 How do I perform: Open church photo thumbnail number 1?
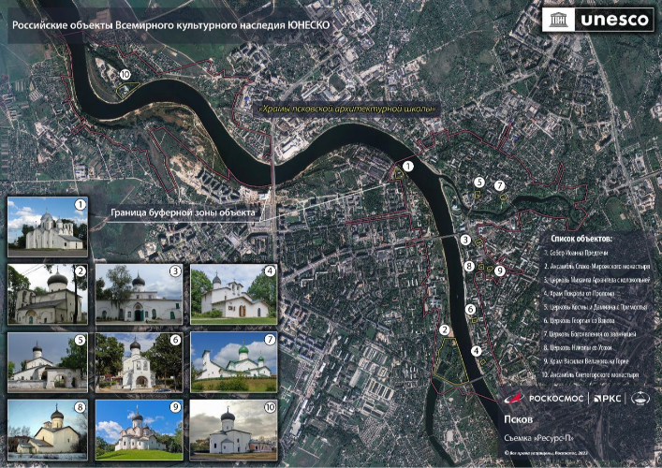coord(47,227)
